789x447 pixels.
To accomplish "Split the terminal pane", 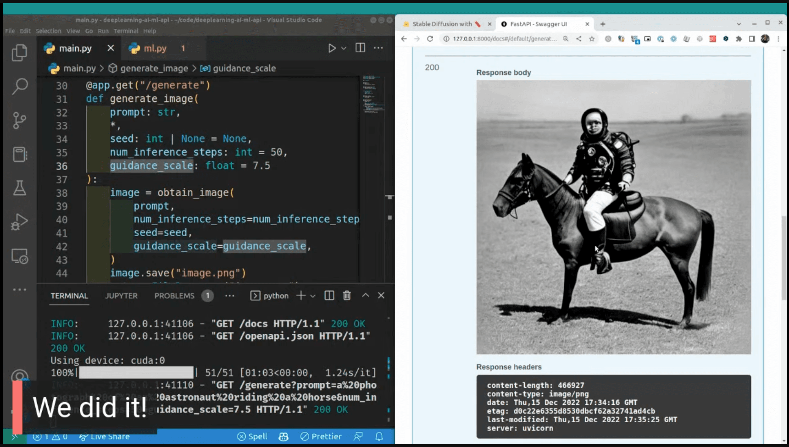I will [329, 295].
